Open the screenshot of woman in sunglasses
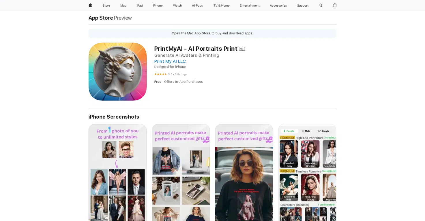Viewport: 425px width, 221px height. (x=244, y=173)
